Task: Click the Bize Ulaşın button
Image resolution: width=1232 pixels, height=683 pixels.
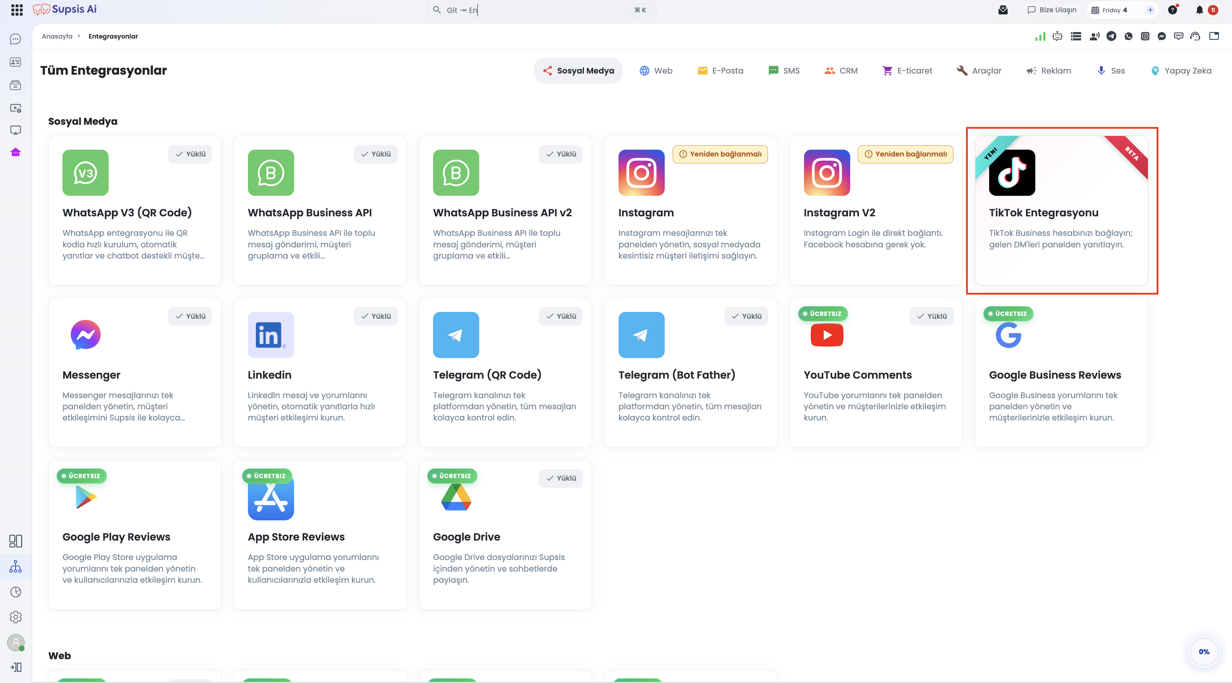Action: (x=1052, y=10)
